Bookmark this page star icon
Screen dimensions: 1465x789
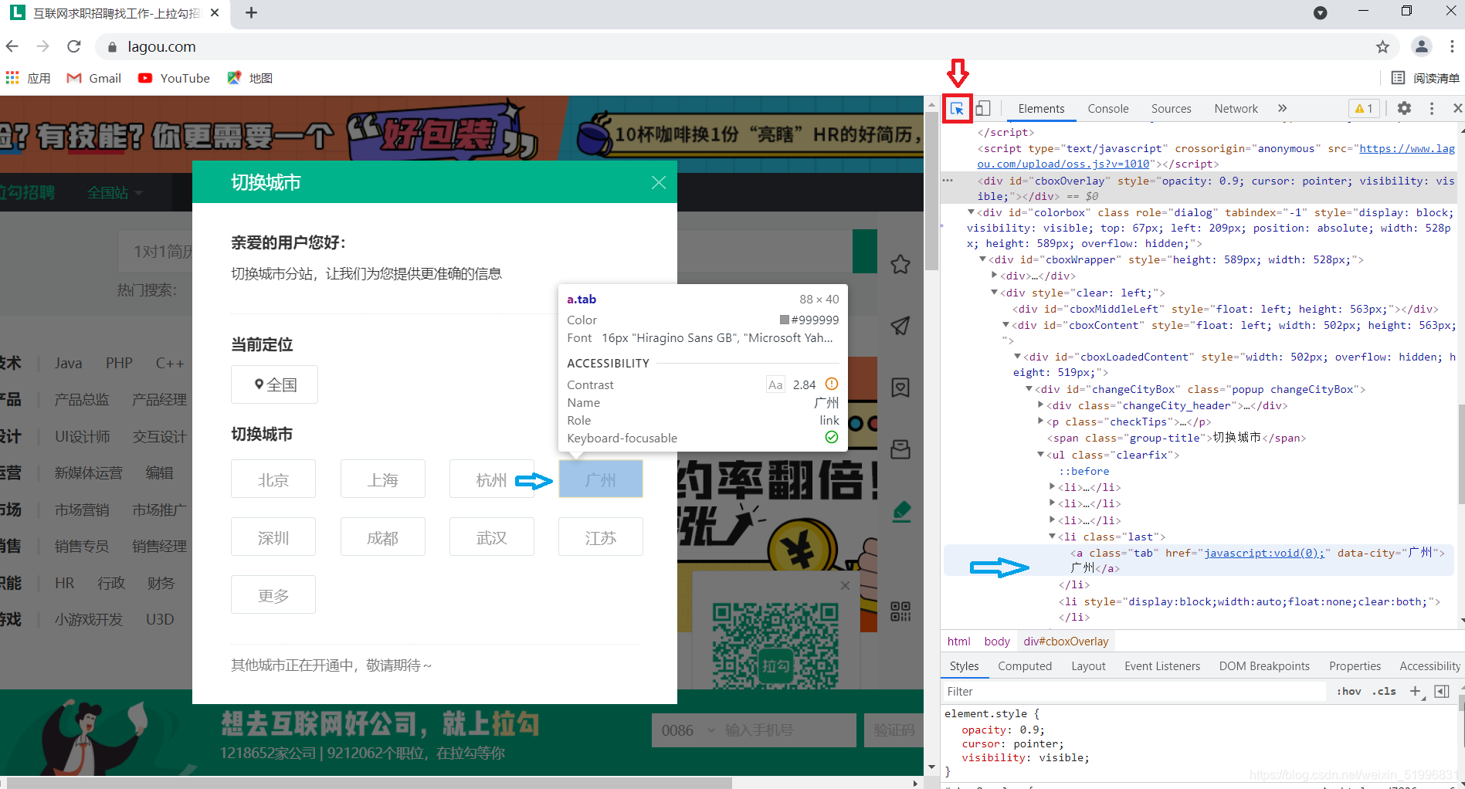point(1382,47)
